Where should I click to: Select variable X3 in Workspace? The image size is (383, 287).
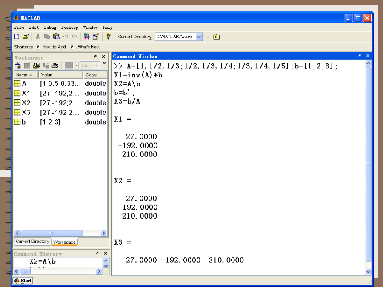pos(60,112)
